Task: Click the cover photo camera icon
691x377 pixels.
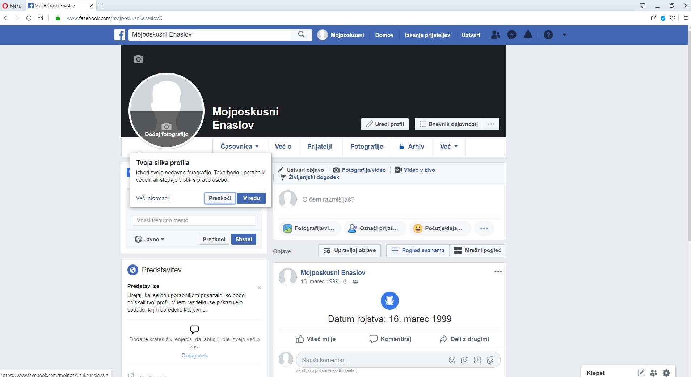Action: pyautogui.click(x=138, y=59)
